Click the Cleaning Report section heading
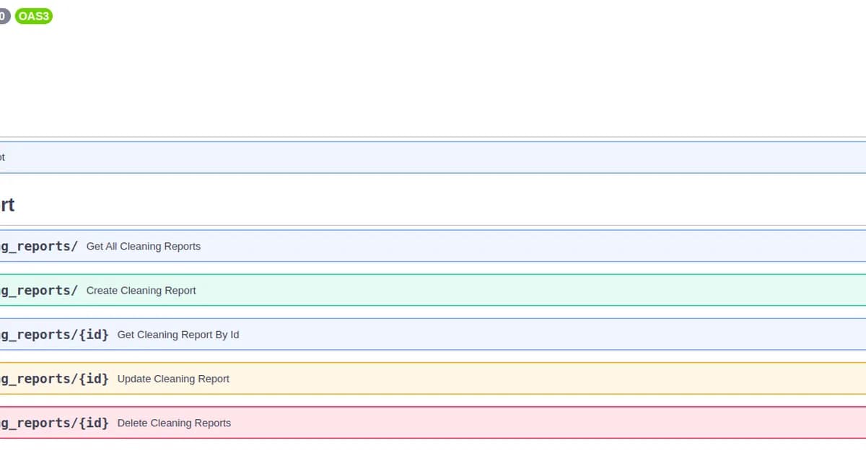866x453 pixels. [7, 204]
